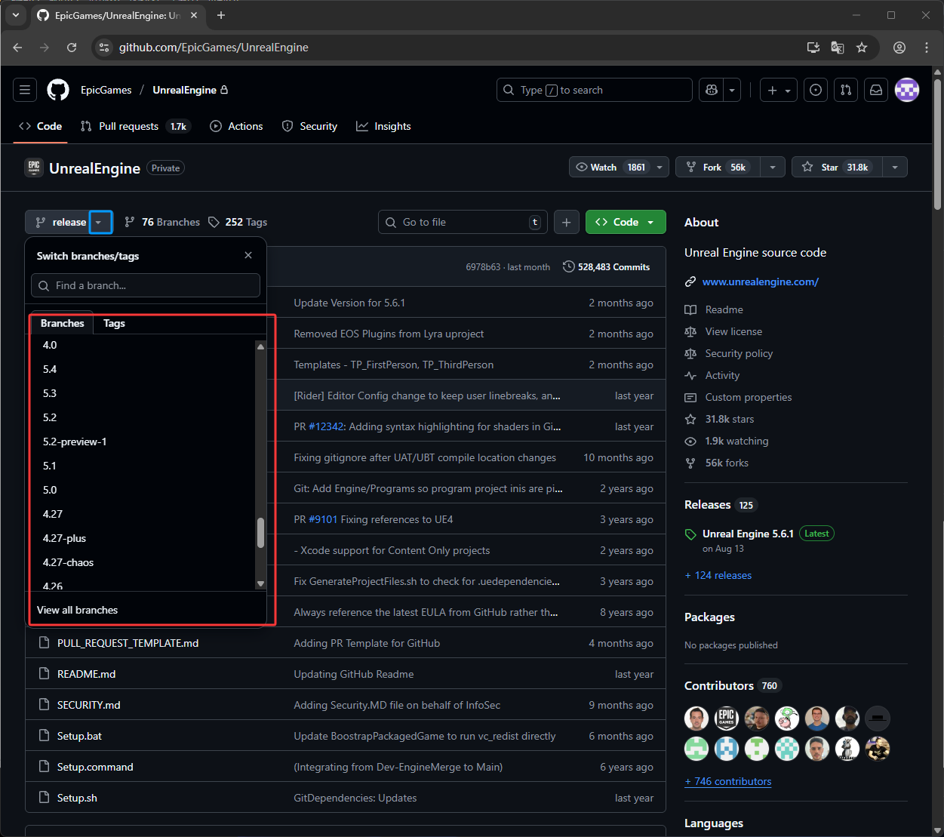Screen dimensions: 944x837
Task: Open pull requests icon in header
Action: point(846,90)
